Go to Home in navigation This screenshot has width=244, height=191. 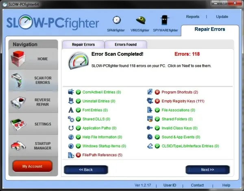pos(33,59)
